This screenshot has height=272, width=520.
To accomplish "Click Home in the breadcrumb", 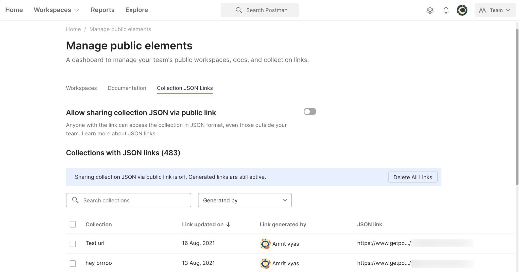I will pyautogui.click(x=73, y=29).
